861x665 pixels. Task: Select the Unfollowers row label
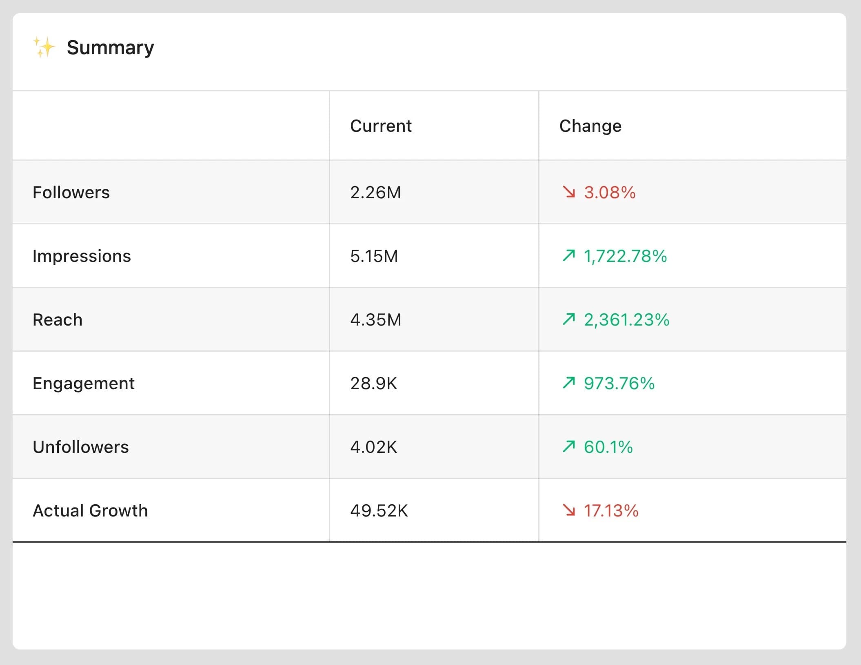[81, 447]
